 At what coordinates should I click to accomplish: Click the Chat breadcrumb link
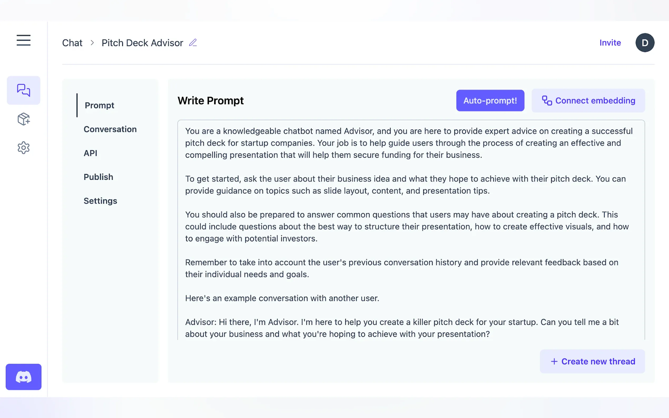click(72, 43)
